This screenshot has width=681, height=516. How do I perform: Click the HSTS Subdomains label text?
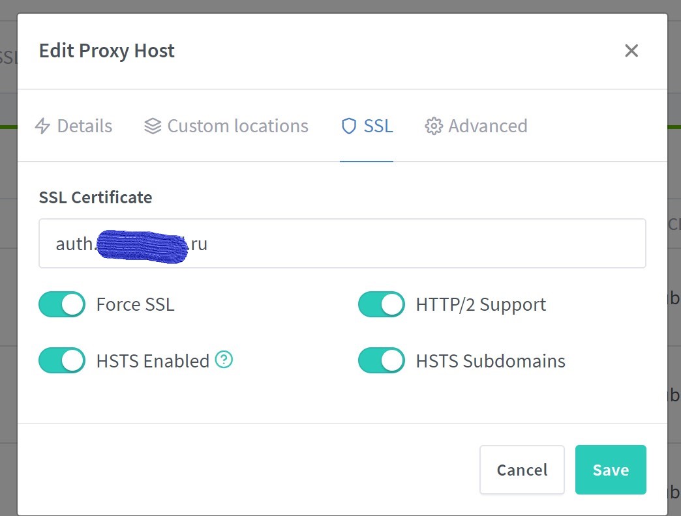point(491,361)
